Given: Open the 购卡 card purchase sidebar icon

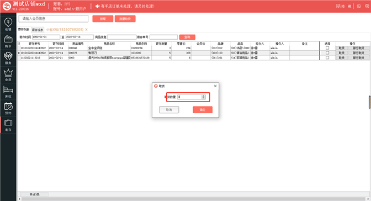Looking at the screenshot, I should tap(8, 41).
